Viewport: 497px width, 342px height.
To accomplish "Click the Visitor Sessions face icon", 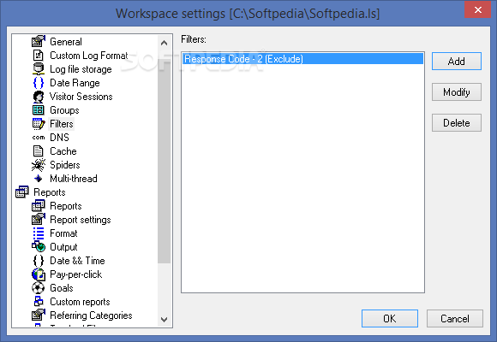I will click(x=39, y=97).
